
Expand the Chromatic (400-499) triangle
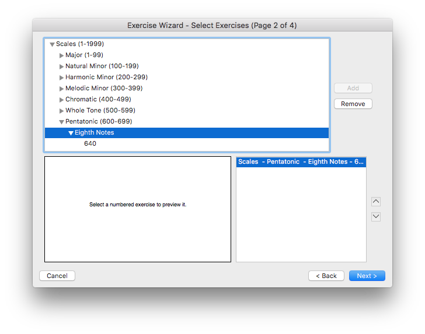61,100
